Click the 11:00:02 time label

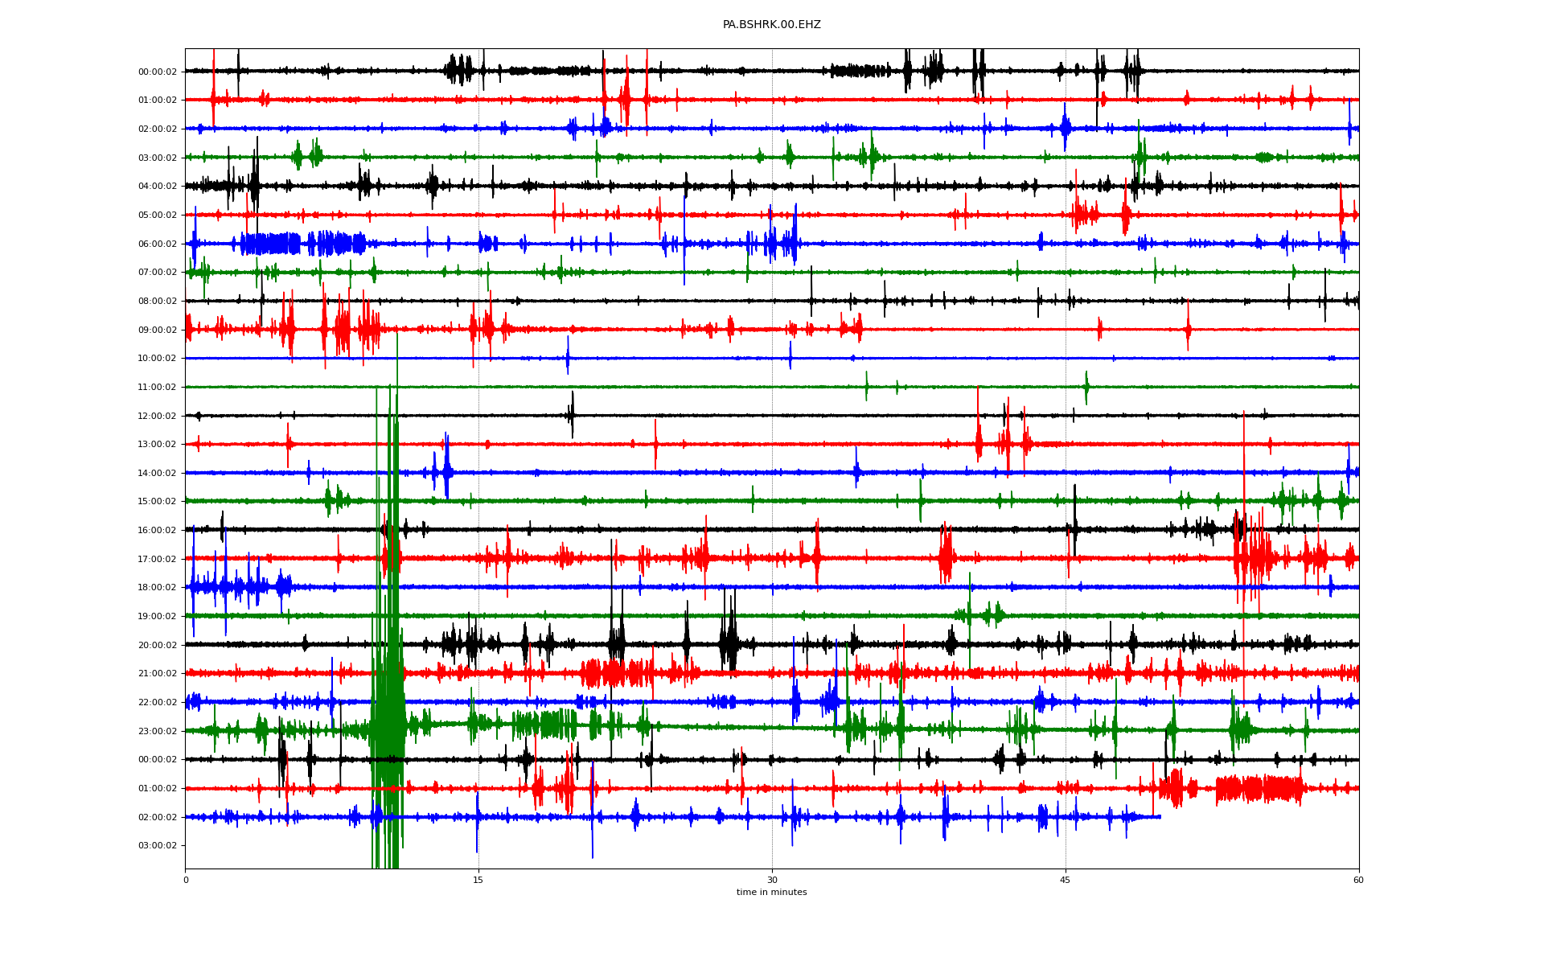pos(157,387)
